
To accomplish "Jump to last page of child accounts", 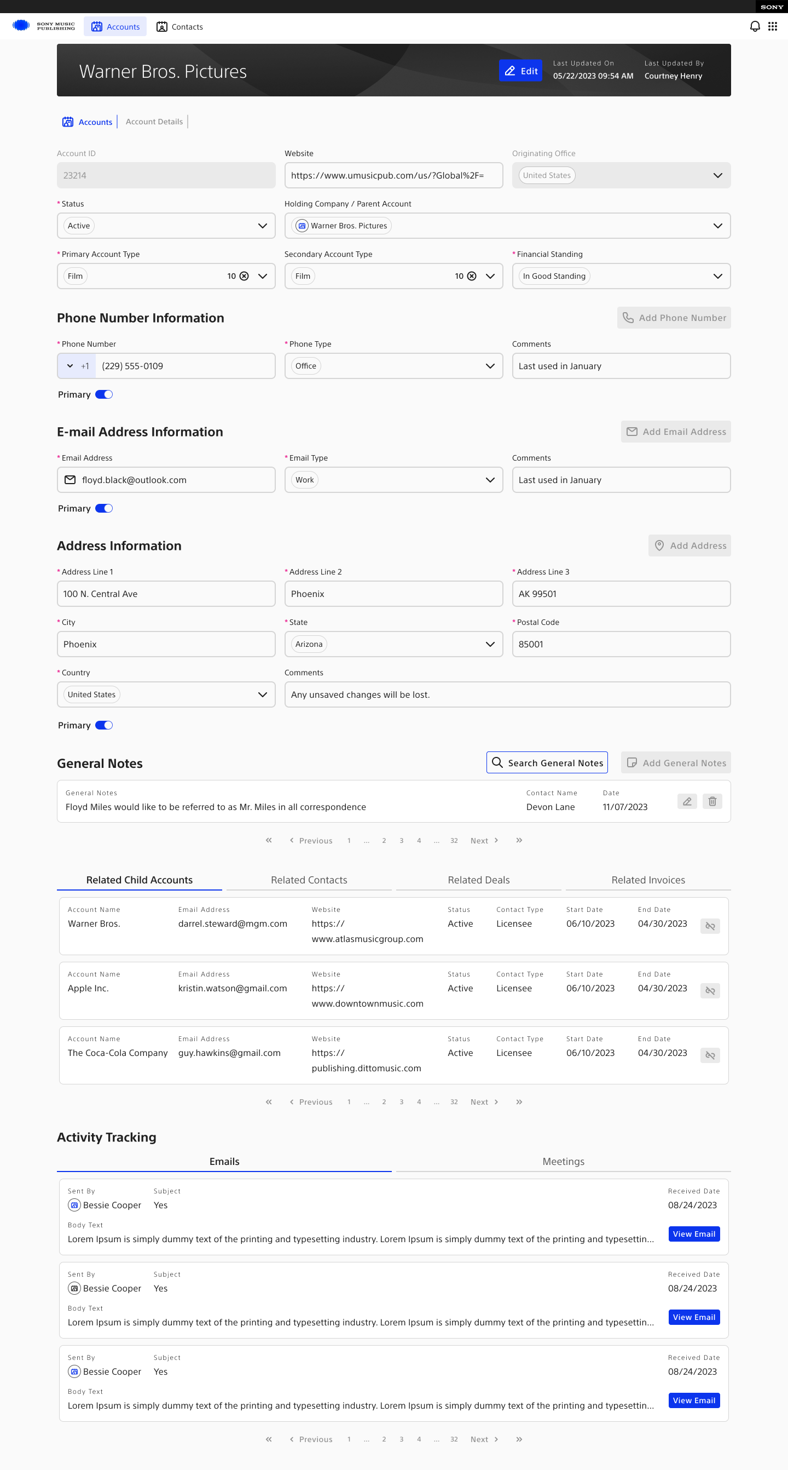I will [519, 1102].
